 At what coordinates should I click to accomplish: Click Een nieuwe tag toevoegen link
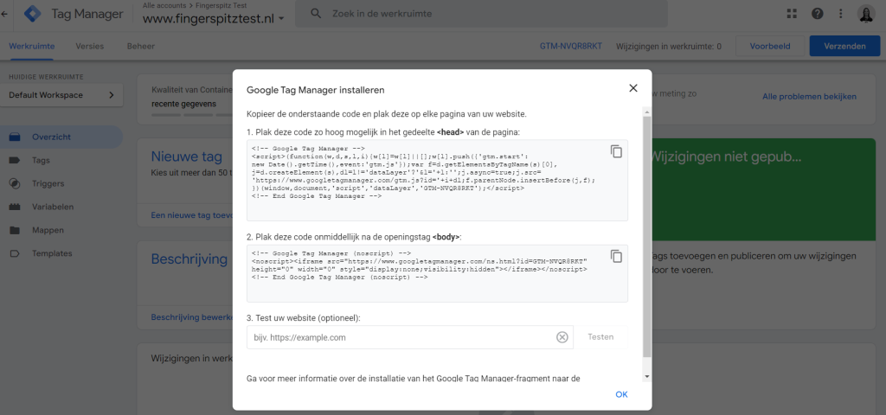coord(192,215)
